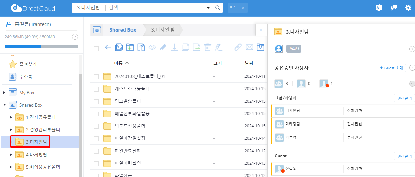Click the Guest 초대 button
Image resolution: width=415 pixels, height=177 pixels.
(391, 68)
